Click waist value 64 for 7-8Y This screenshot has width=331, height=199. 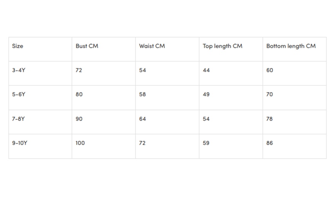pos(142,119)
